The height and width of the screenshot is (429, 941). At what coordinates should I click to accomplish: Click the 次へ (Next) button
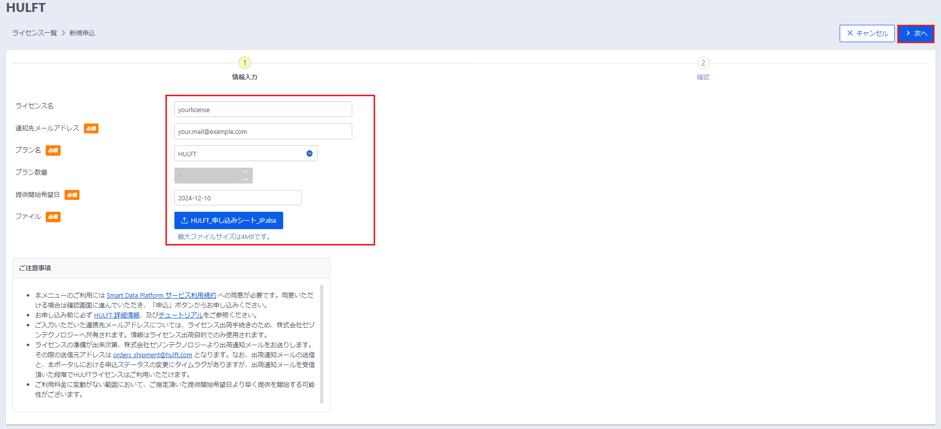(916, 34)
